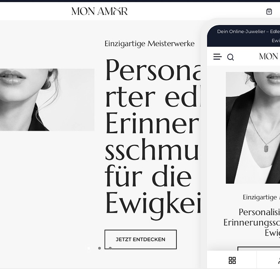This screenshot has width=280, height=280.
Task: Click the desktop Einzigartige Meisterwerke subtitle
Action: pos(149,44)
